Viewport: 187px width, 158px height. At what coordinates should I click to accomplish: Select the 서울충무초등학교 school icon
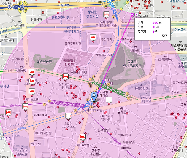(22, 147)
